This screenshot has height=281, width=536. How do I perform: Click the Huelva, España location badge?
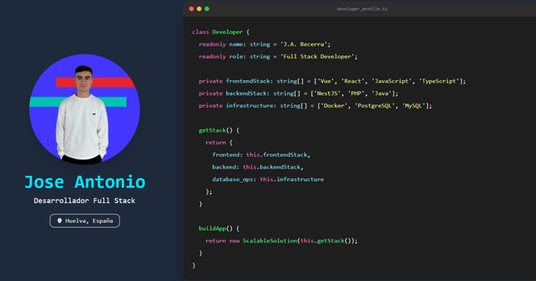coord(85,221)
